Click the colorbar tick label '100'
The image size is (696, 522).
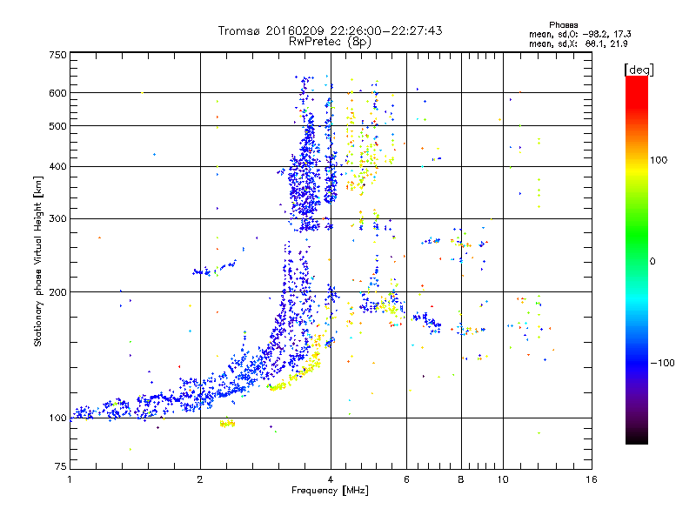[659, 160]
